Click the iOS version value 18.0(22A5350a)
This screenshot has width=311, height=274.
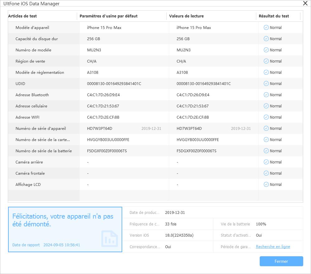179,235
